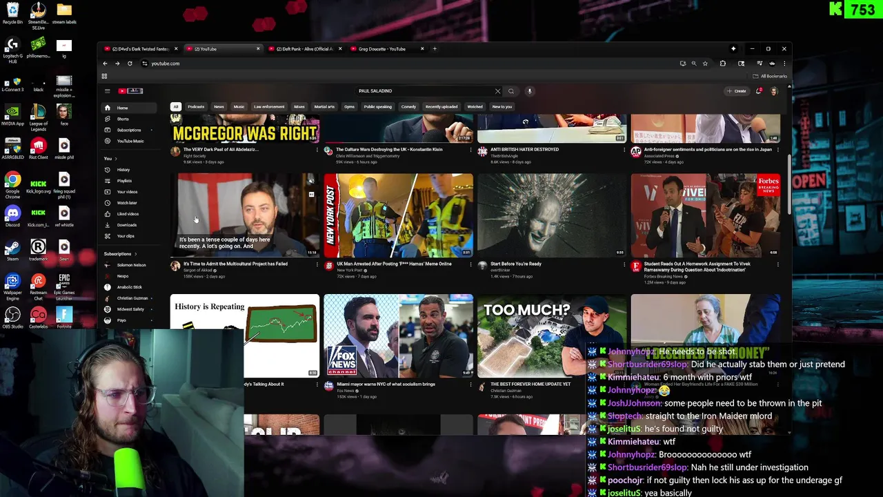Toggle mute on Sargon of Akkad preview
The height and width of the screenshot is (497, 883).
(311, 181)
